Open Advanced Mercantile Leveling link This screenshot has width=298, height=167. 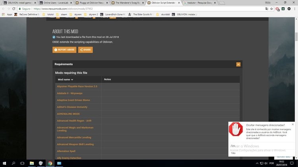coord(74,137)
